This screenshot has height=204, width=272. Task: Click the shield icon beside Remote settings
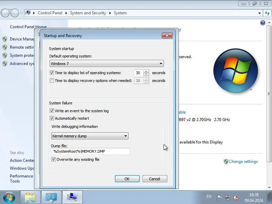[x=5, y=47]
